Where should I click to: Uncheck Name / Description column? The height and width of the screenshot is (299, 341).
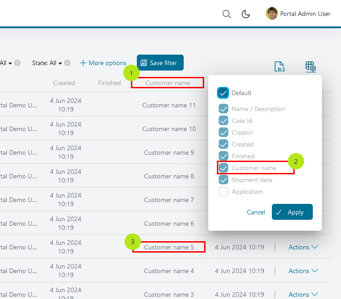click(x=223, y=109)
